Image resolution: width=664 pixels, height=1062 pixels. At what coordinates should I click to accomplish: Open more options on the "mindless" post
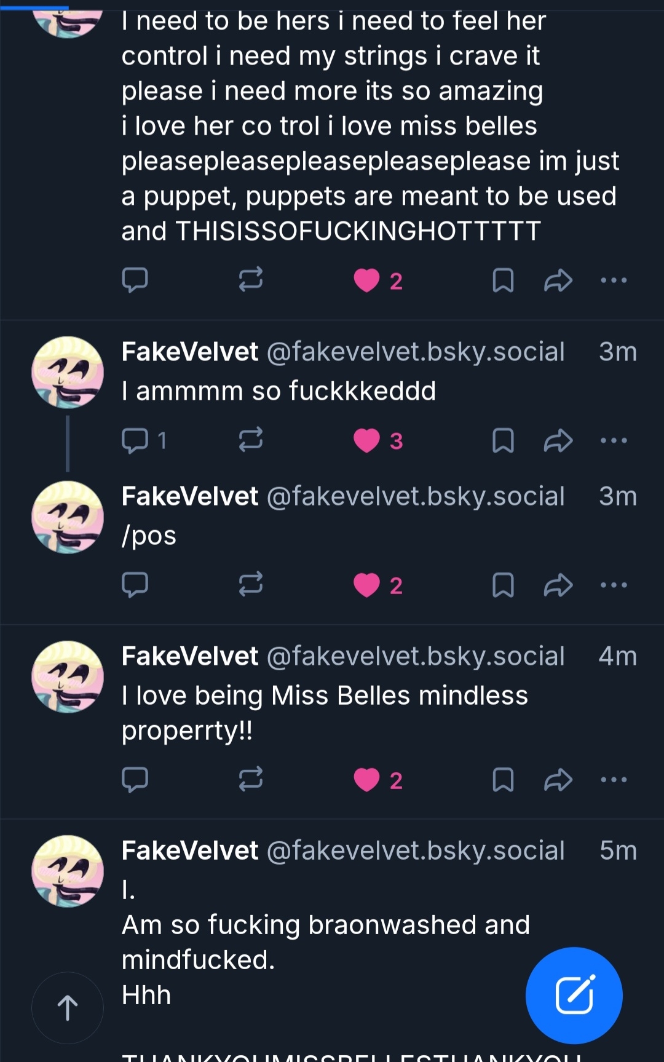click(614, 780)
